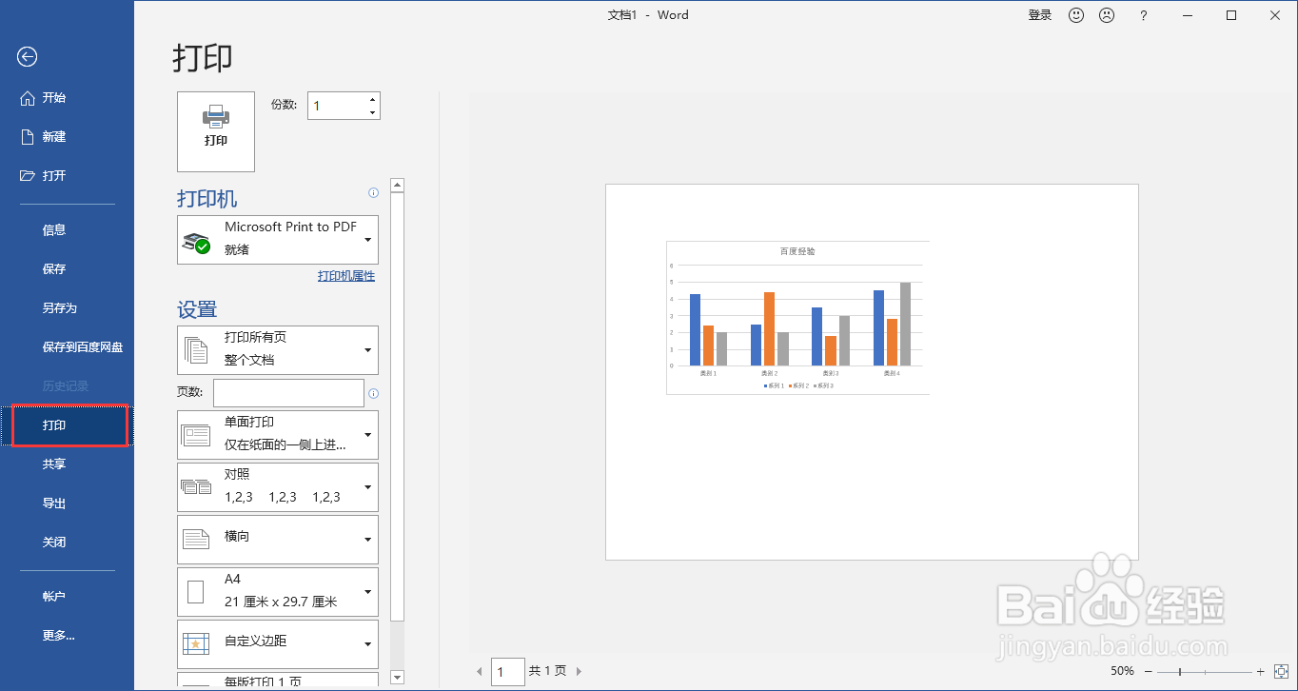Click settings scrollbar down arrow

[x=398, y=678]
